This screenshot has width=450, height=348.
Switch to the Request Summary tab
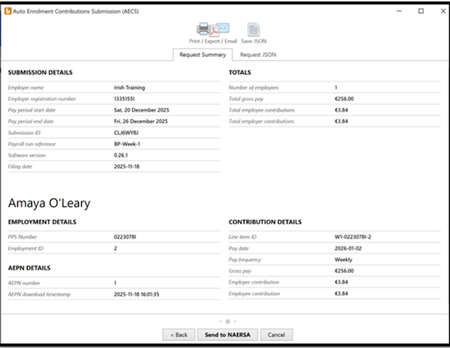click(x=203, y=54)
